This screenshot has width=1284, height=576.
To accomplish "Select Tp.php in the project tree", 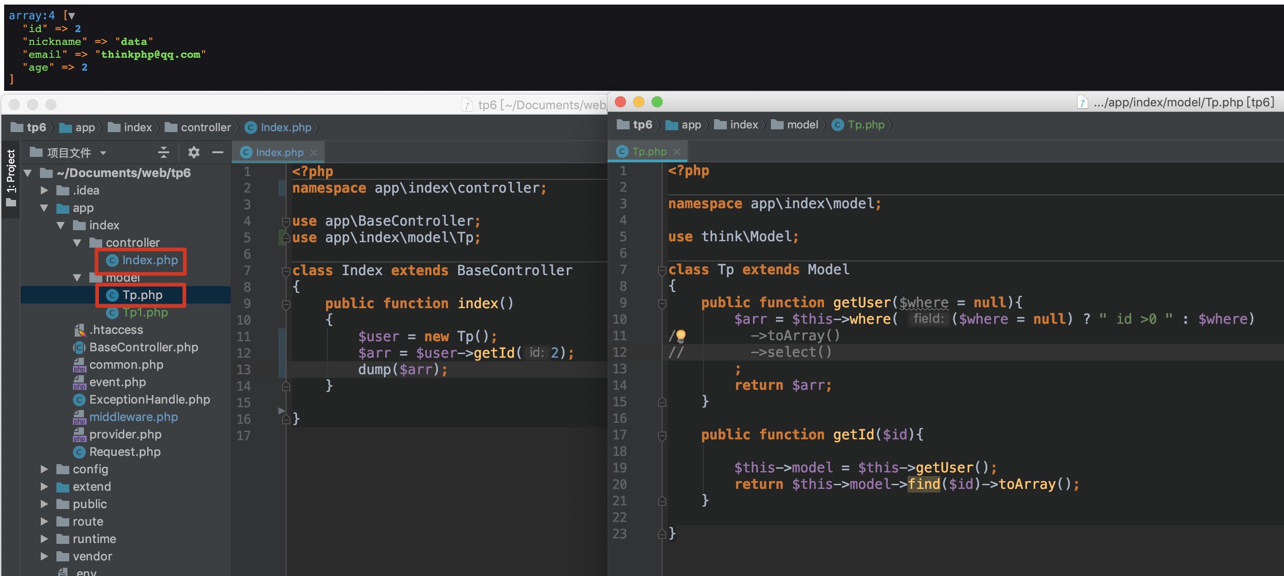I will click(x=134, y=295).
